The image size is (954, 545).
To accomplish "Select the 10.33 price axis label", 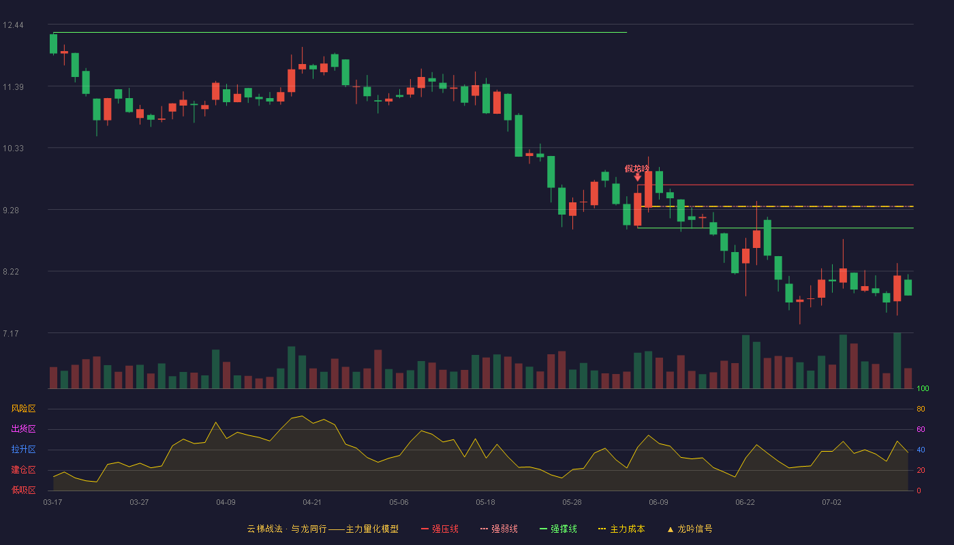I will point(13,149).
